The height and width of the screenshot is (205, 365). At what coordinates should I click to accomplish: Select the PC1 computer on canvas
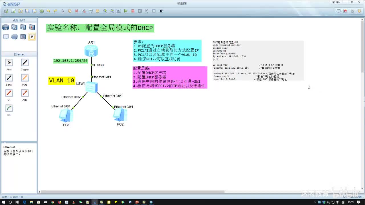(66, 115)
